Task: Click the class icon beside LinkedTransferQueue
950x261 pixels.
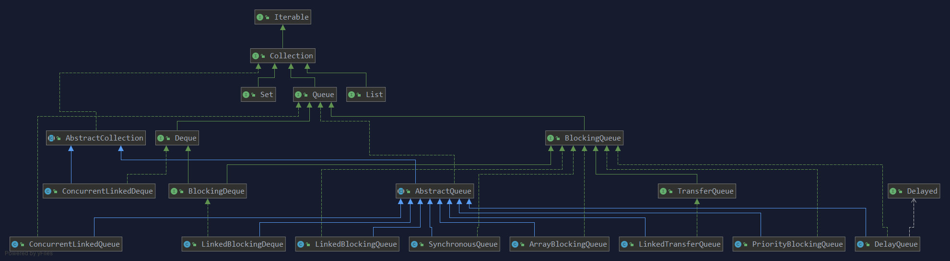Action: (x=624, y=244)
